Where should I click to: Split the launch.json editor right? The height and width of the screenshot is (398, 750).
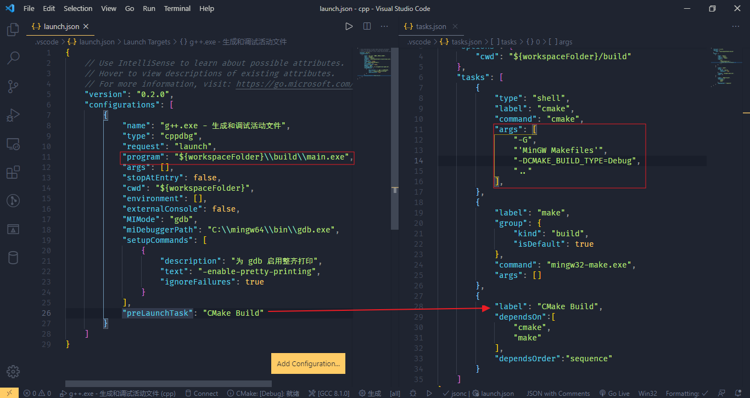point(367,26)
